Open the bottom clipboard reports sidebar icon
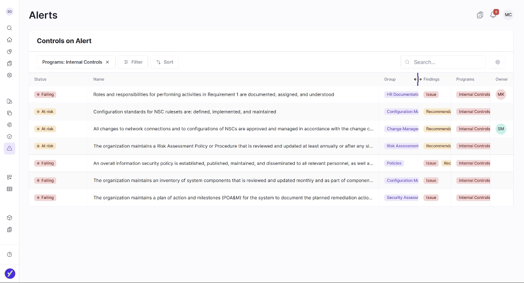This screenshot has height=283, width=524. pyautogui.click(x=9, y=230)
